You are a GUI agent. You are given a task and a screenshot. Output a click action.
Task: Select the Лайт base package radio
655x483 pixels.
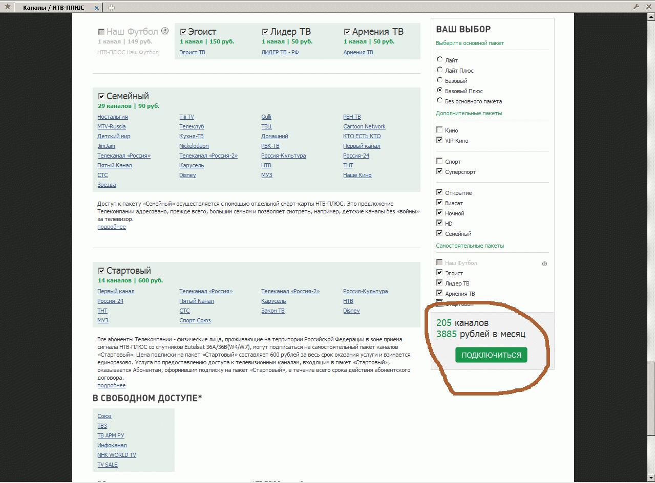(x=439, y=59)
